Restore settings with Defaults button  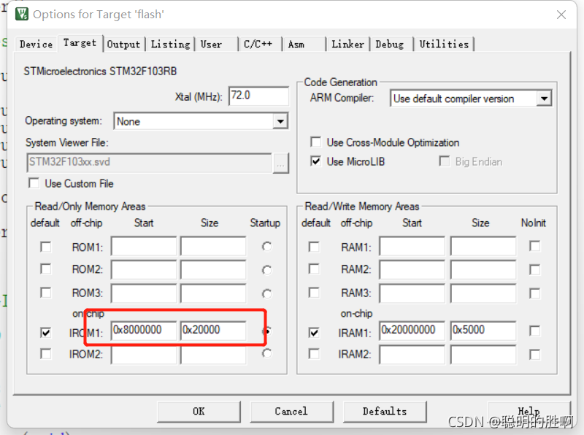point(385,412)
